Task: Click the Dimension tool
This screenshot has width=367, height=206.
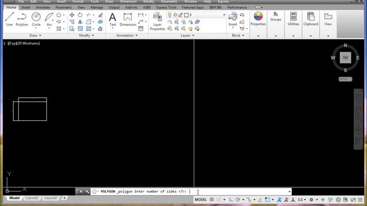Action: (127, 19)
